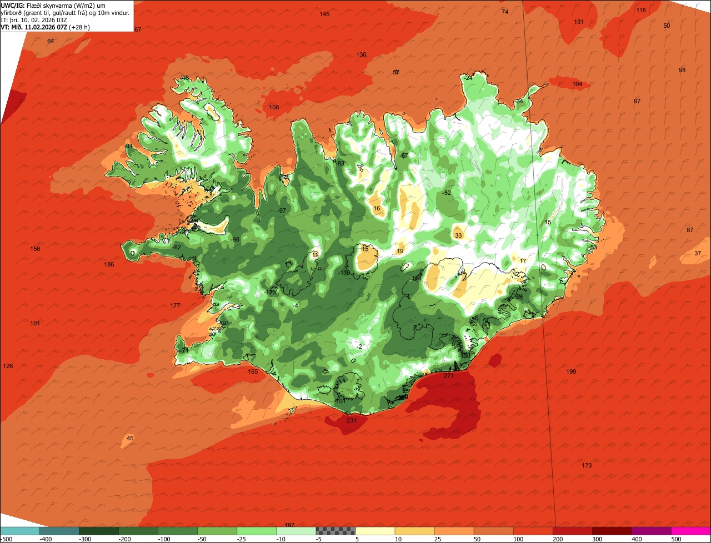
Task: Click the yellow-orange 10 to 25 legend swatch
Action: pos(414,531)
